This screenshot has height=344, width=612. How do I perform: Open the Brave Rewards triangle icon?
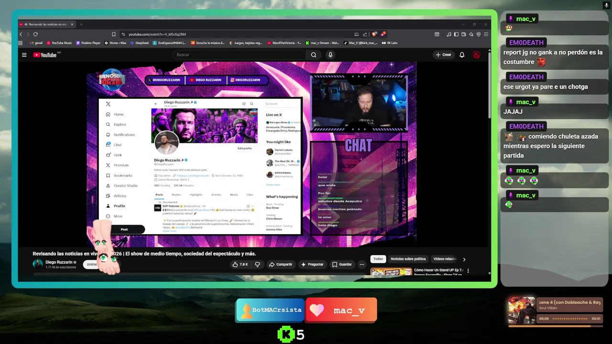pyautogui.click(x=382, y=34)
